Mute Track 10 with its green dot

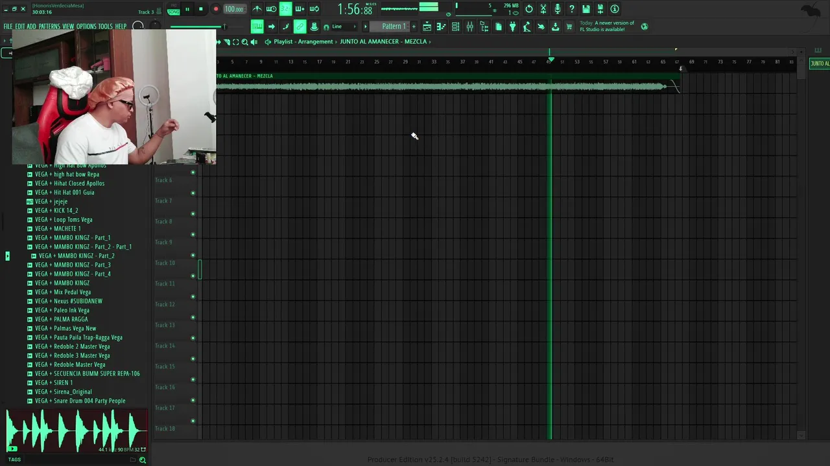[x=193, y=276]
